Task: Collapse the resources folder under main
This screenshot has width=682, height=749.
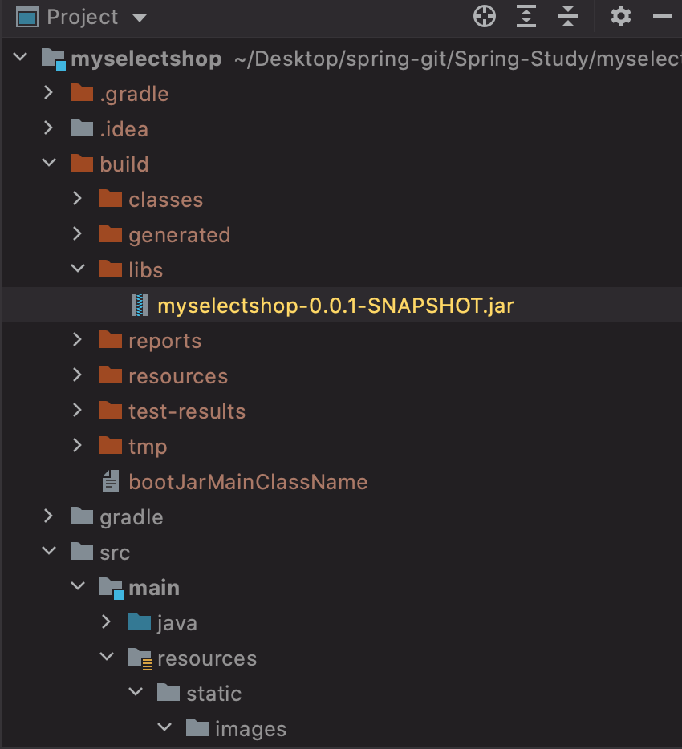Action: 107,657
